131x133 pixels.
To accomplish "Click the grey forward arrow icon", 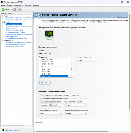I will point(14,9).
